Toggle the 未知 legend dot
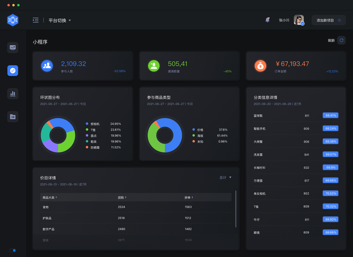Image resolution: width=353 pixels, height=257 pixels. tap(194, 141)
